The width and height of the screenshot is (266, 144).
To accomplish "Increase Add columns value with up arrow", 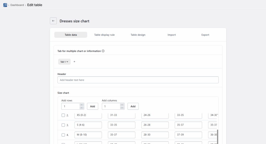I will [x=122, y=105].
